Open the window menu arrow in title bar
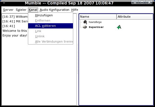 tap(4, 3)
